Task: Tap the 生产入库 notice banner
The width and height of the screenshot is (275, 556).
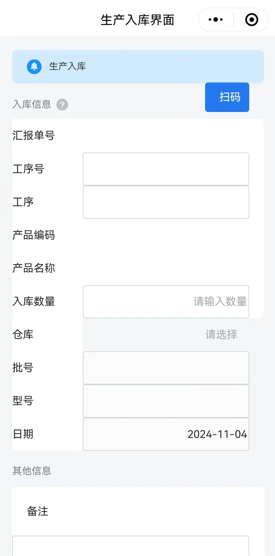Action: pos(138,67)
